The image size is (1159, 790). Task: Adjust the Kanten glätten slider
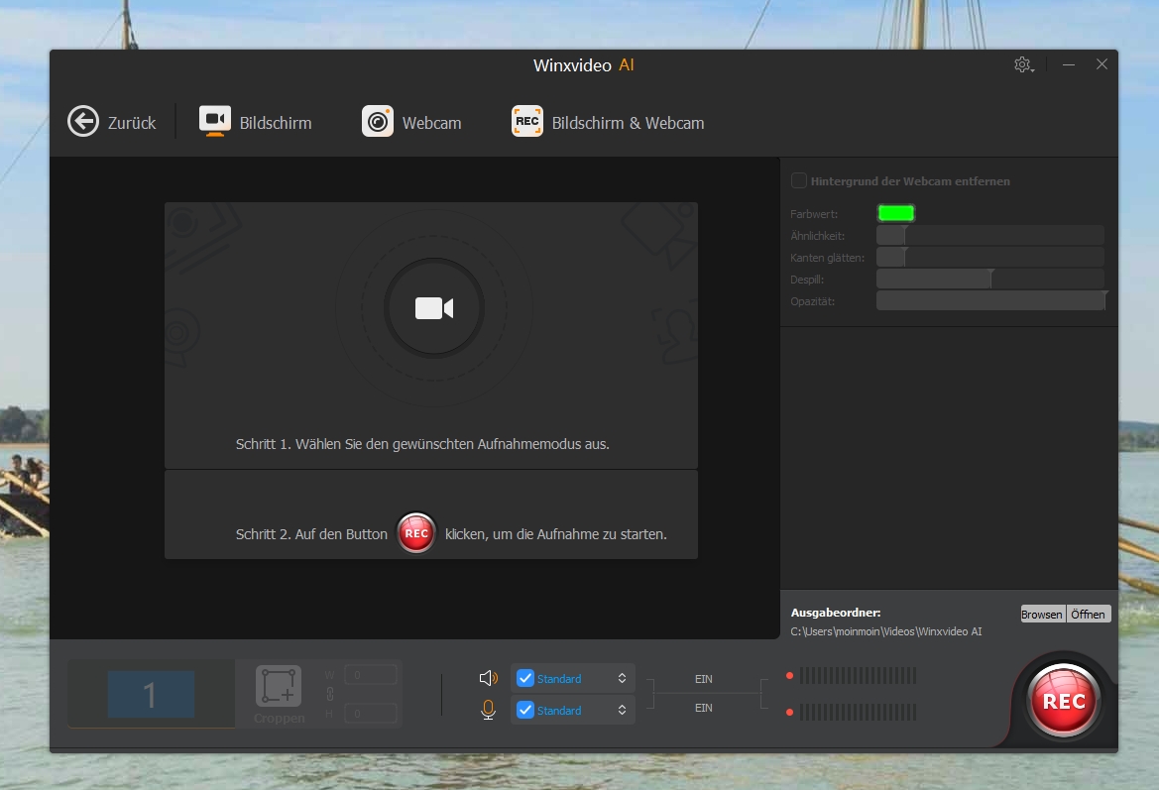[989, 257]
